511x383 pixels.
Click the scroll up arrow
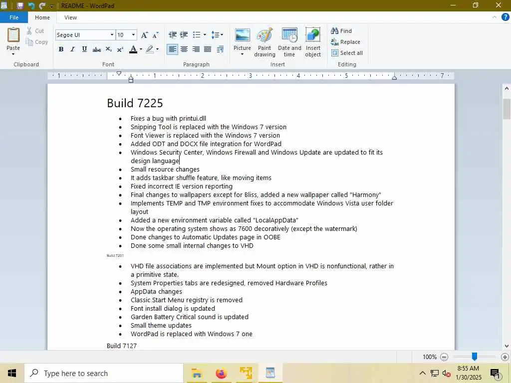click(507, 88)
